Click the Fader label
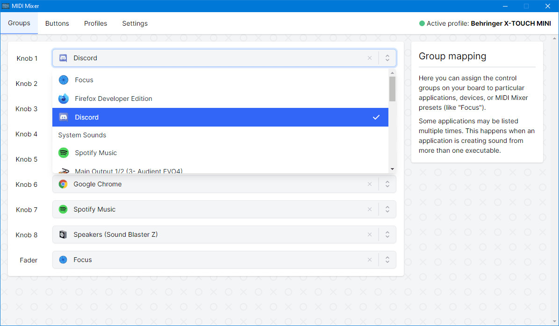This screenshot has height=326, width=559. tap(29, 261)
